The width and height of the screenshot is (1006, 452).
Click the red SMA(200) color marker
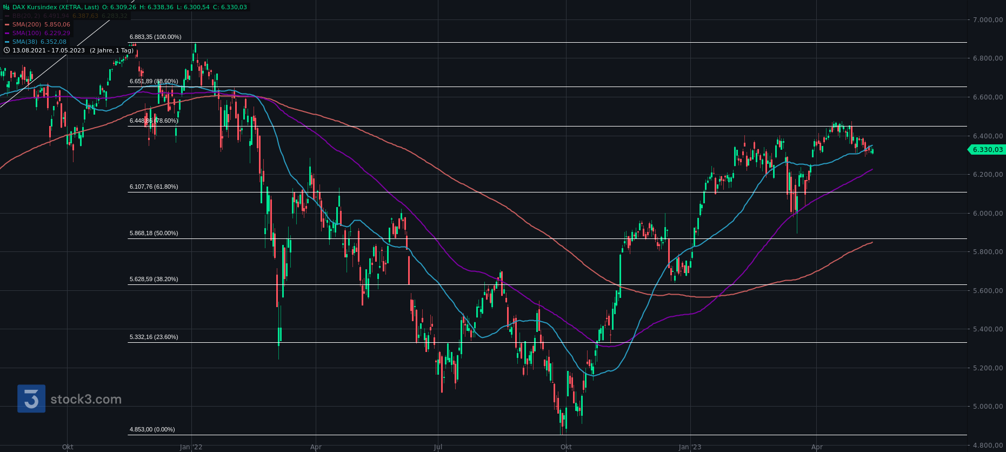(7, 24)
